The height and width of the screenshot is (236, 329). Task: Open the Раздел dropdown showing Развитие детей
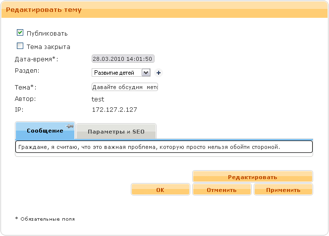point(121,73)
